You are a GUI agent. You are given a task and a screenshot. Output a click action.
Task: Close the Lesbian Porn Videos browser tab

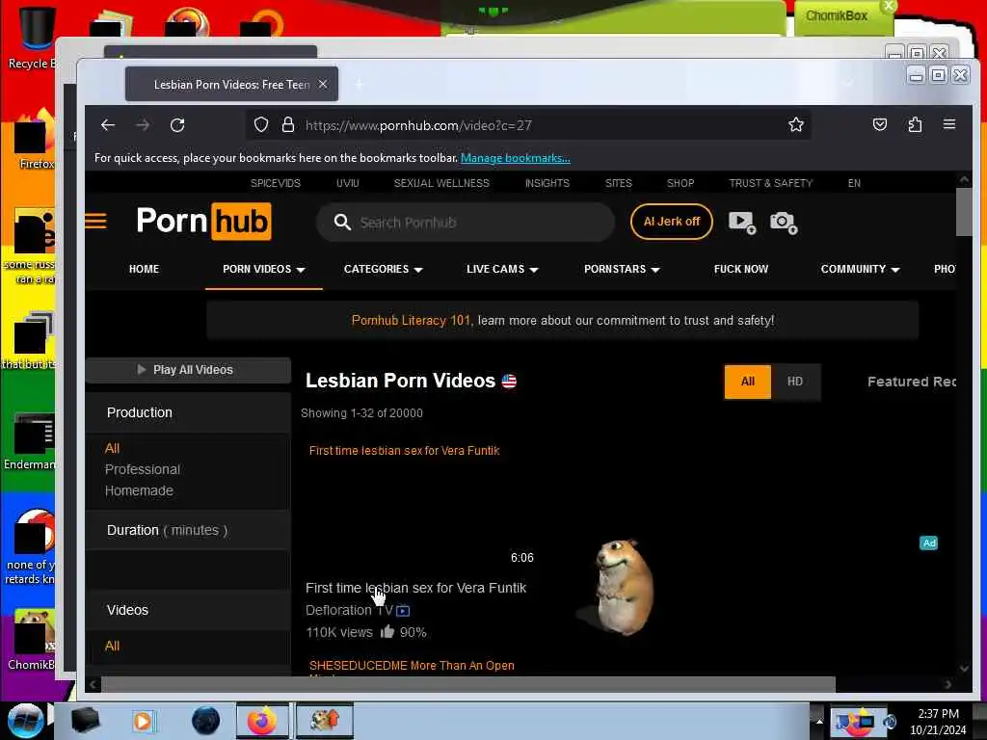click(x=322, y=84)
